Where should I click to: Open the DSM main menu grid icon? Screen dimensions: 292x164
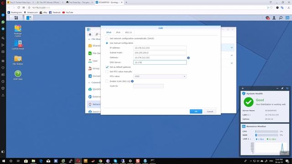[16, 18]
